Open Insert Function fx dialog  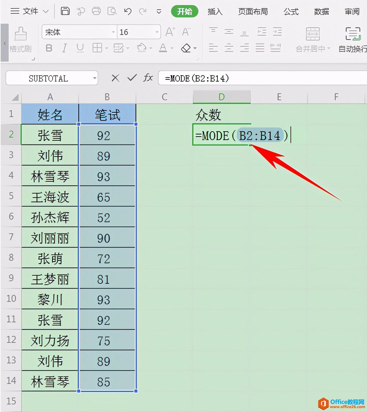[148, 78]
